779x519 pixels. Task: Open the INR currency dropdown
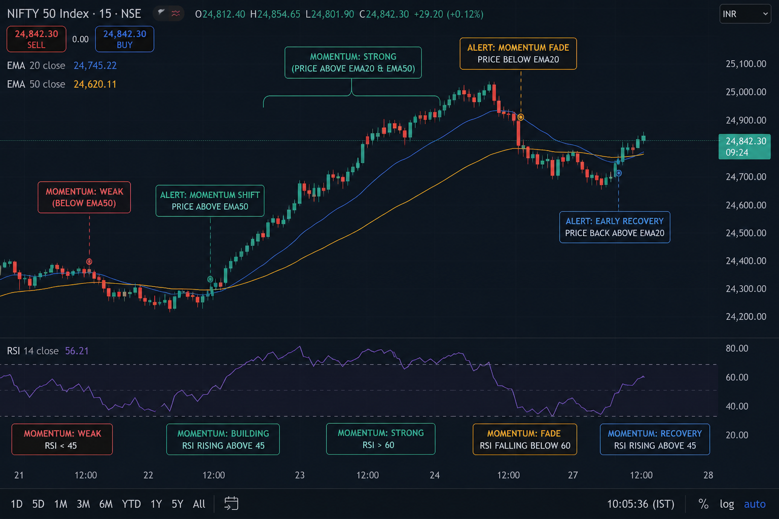[745, 14]
